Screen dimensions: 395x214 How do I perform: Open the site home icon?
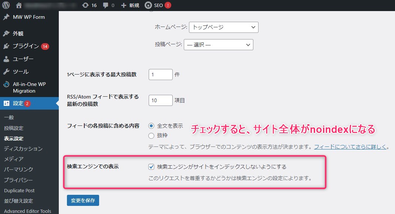click(x=19, y=5)
